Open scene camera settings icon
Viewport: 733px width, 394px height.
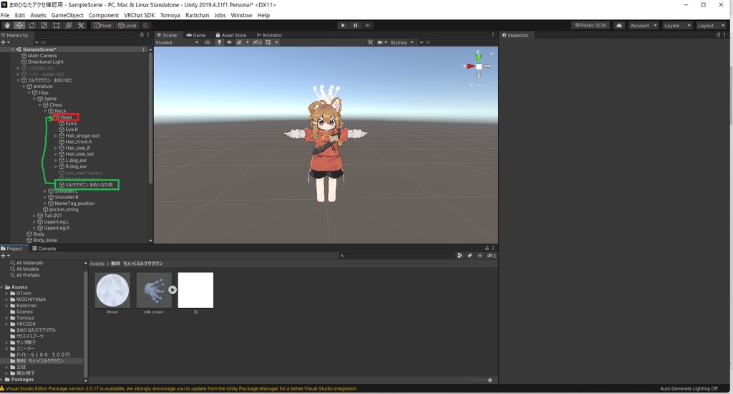pos(382,42)
